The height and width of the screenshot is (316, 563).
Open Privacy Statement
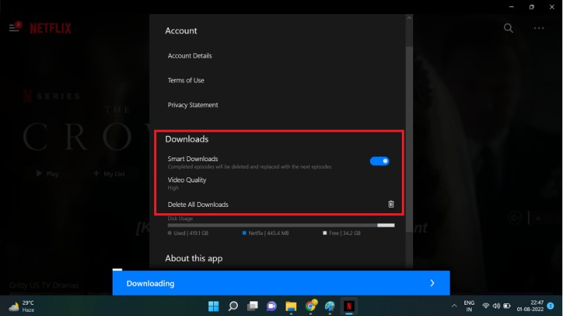[193, 105]
